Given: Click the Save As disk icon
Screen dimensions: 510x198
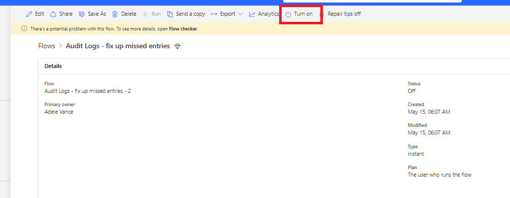Looking at the screenshot, I should click(x=82, y=14).
